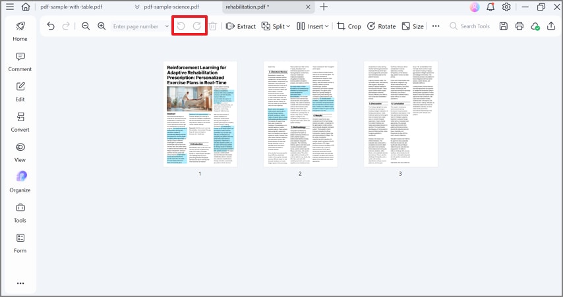Expand the tab list chevron
The height and width of the screenshot is (297, 563).
tap(137, 7)
